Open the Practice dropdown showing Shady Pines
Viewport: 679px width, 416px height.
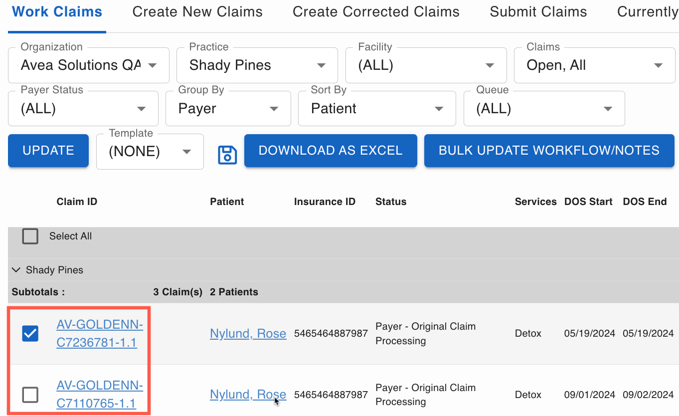[x=257, y=65]
